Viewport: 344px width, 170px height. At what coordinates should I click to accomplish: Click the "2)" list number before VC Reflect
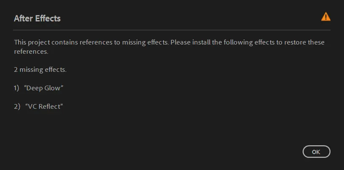tap(17, 107)
